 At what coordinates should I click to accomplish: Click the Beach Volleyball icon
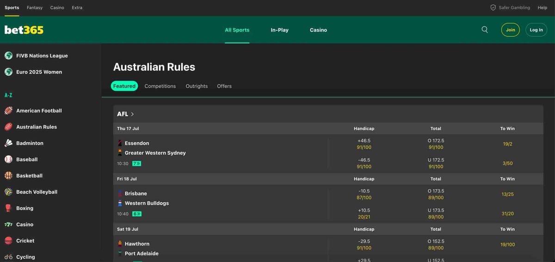pos(8,192)
